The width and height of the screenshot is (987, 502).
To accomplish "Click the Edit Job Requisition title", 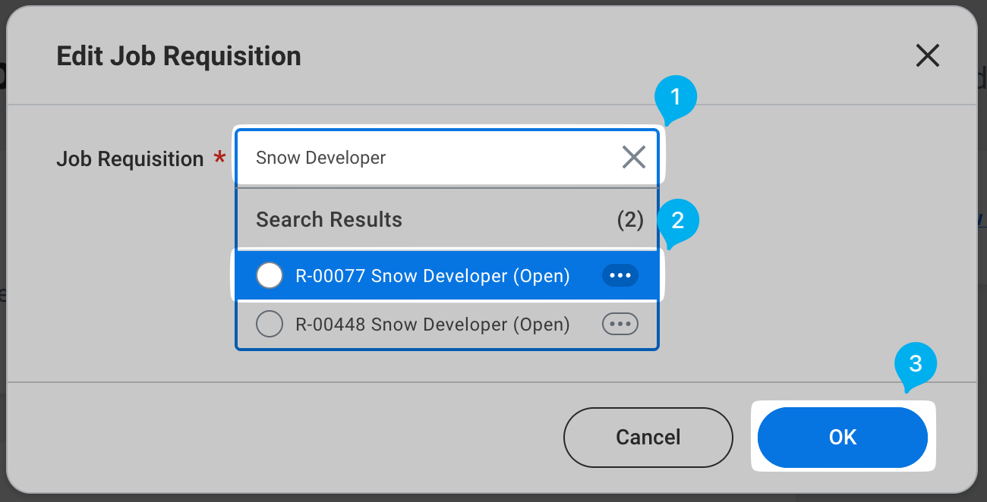I will coord(178,56).
